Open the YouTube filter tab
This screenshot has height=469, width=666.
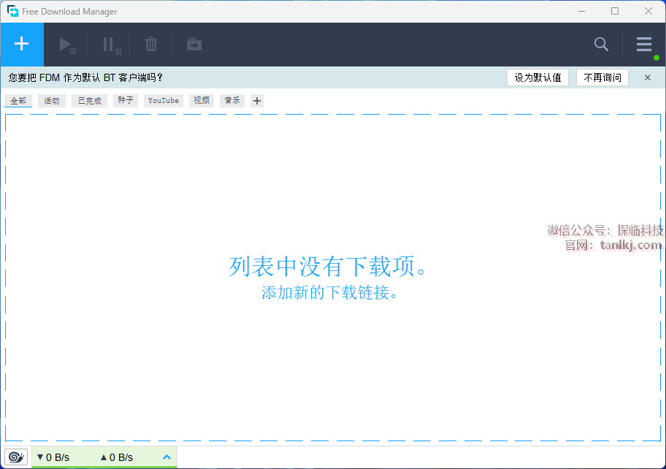coord(163,101)
